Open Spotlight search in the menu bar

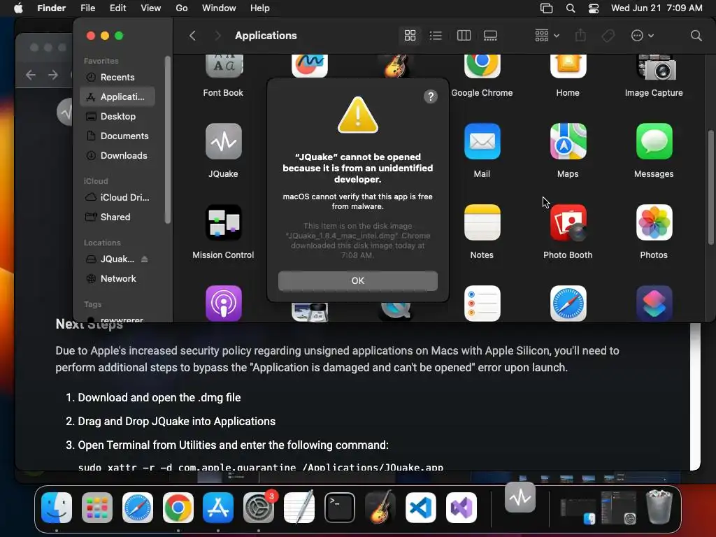pos(571,8)
